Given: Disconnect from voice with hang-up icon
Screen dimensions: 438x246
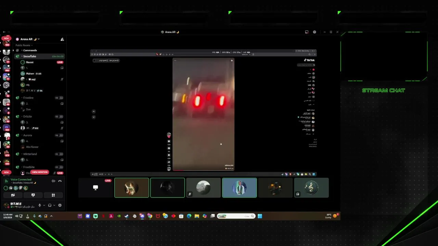Looking at the screenshot, I should tap(60, 181).
